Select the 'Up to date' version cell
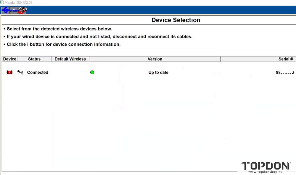Screen dimensions: 296x175 click(158, 72)
